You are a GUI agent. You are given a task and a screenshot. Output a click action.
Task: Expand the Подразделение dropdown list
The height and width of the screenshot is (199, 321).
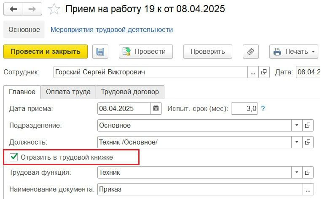point(297,125)
